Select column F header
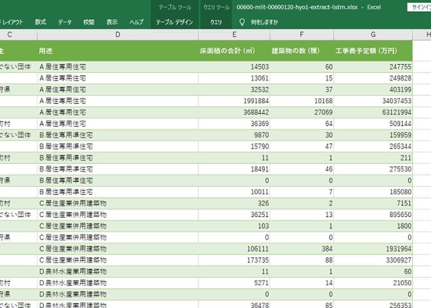 point(301,35)
